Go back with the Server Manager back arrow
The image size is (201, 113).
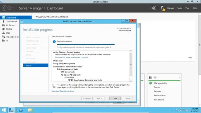[x=4, y=8]
